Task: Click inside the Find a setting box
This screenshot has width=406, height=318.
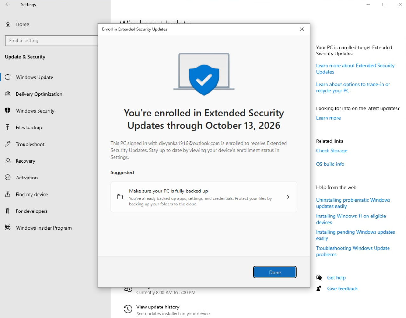Action: 52,41
